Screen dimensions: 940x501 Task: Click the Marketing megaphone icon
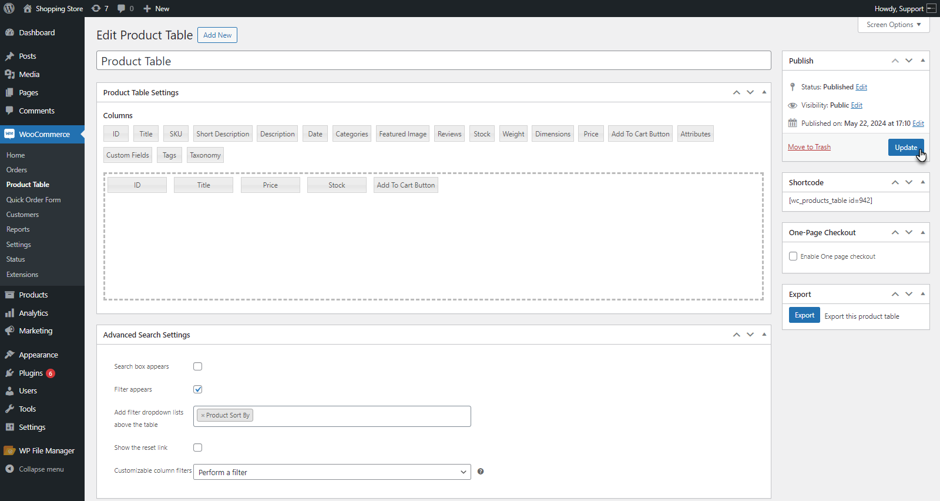coord(9,331)
